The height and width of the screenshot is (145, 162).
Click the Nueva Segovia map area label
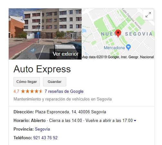coord(127,34)
